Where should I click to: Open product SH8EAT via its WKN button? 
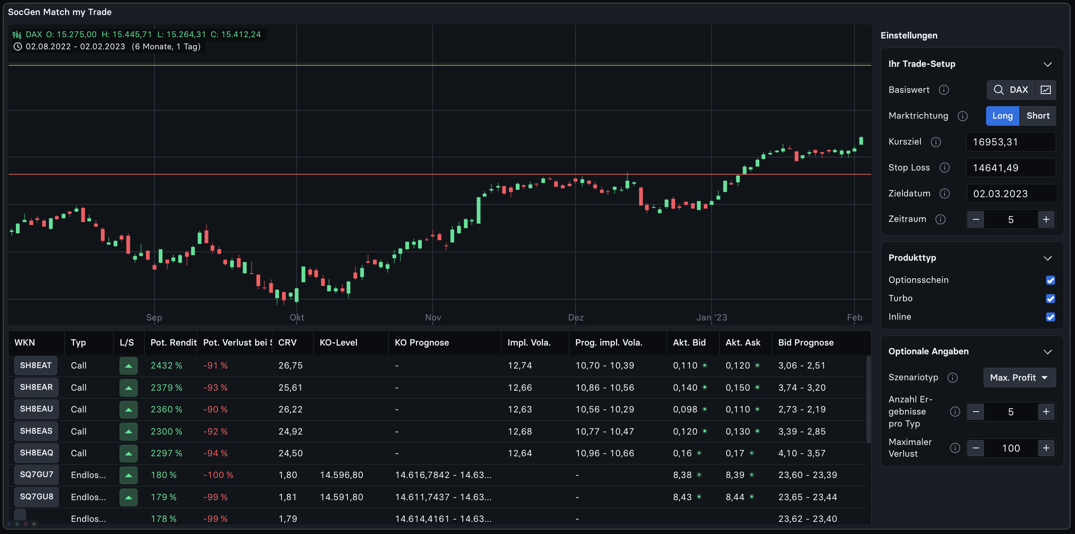[x=36, y=366]
